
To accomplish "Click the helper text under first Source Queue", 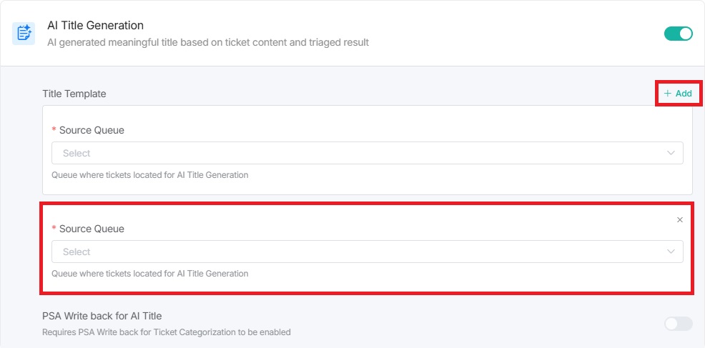I will 150,174.
